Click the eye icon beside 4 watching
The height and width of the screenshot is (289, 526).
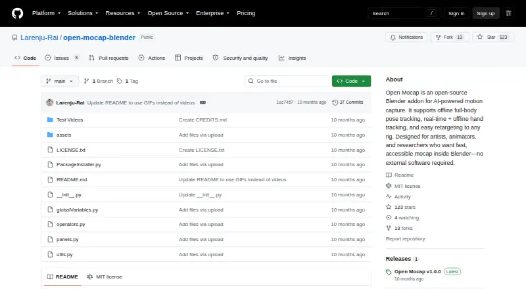click(x=389, y=217)
